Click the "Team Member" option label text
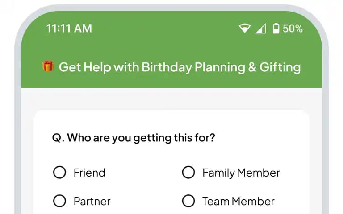343x214 pixels. [x=238, y=201]
